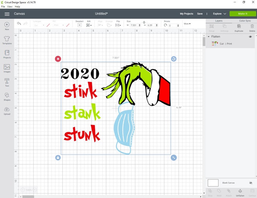Click the Height size input field
Image resolution: width=257 pixels, height=198 pixels.
pyautogui.click(x=151, y=25)
